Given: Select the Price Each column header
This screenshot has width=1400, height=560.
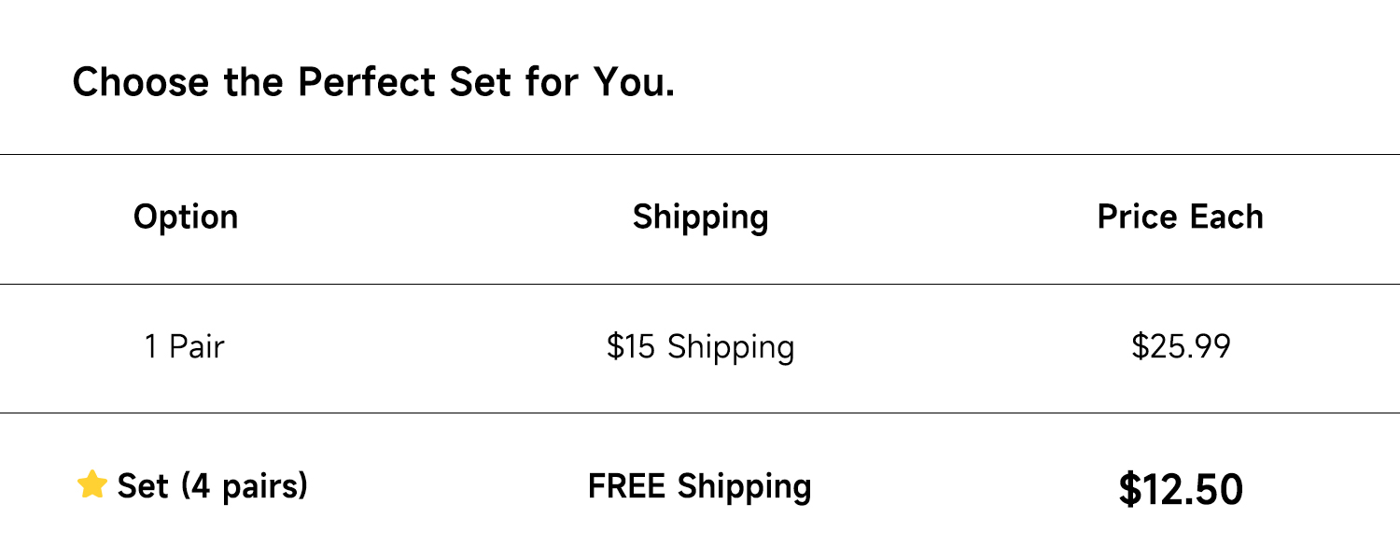Looking at the screenshot, I should tap(1180, 217).
